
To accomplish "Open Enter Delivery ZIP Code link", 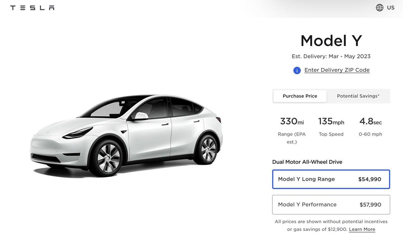I will tap(337, 70).
